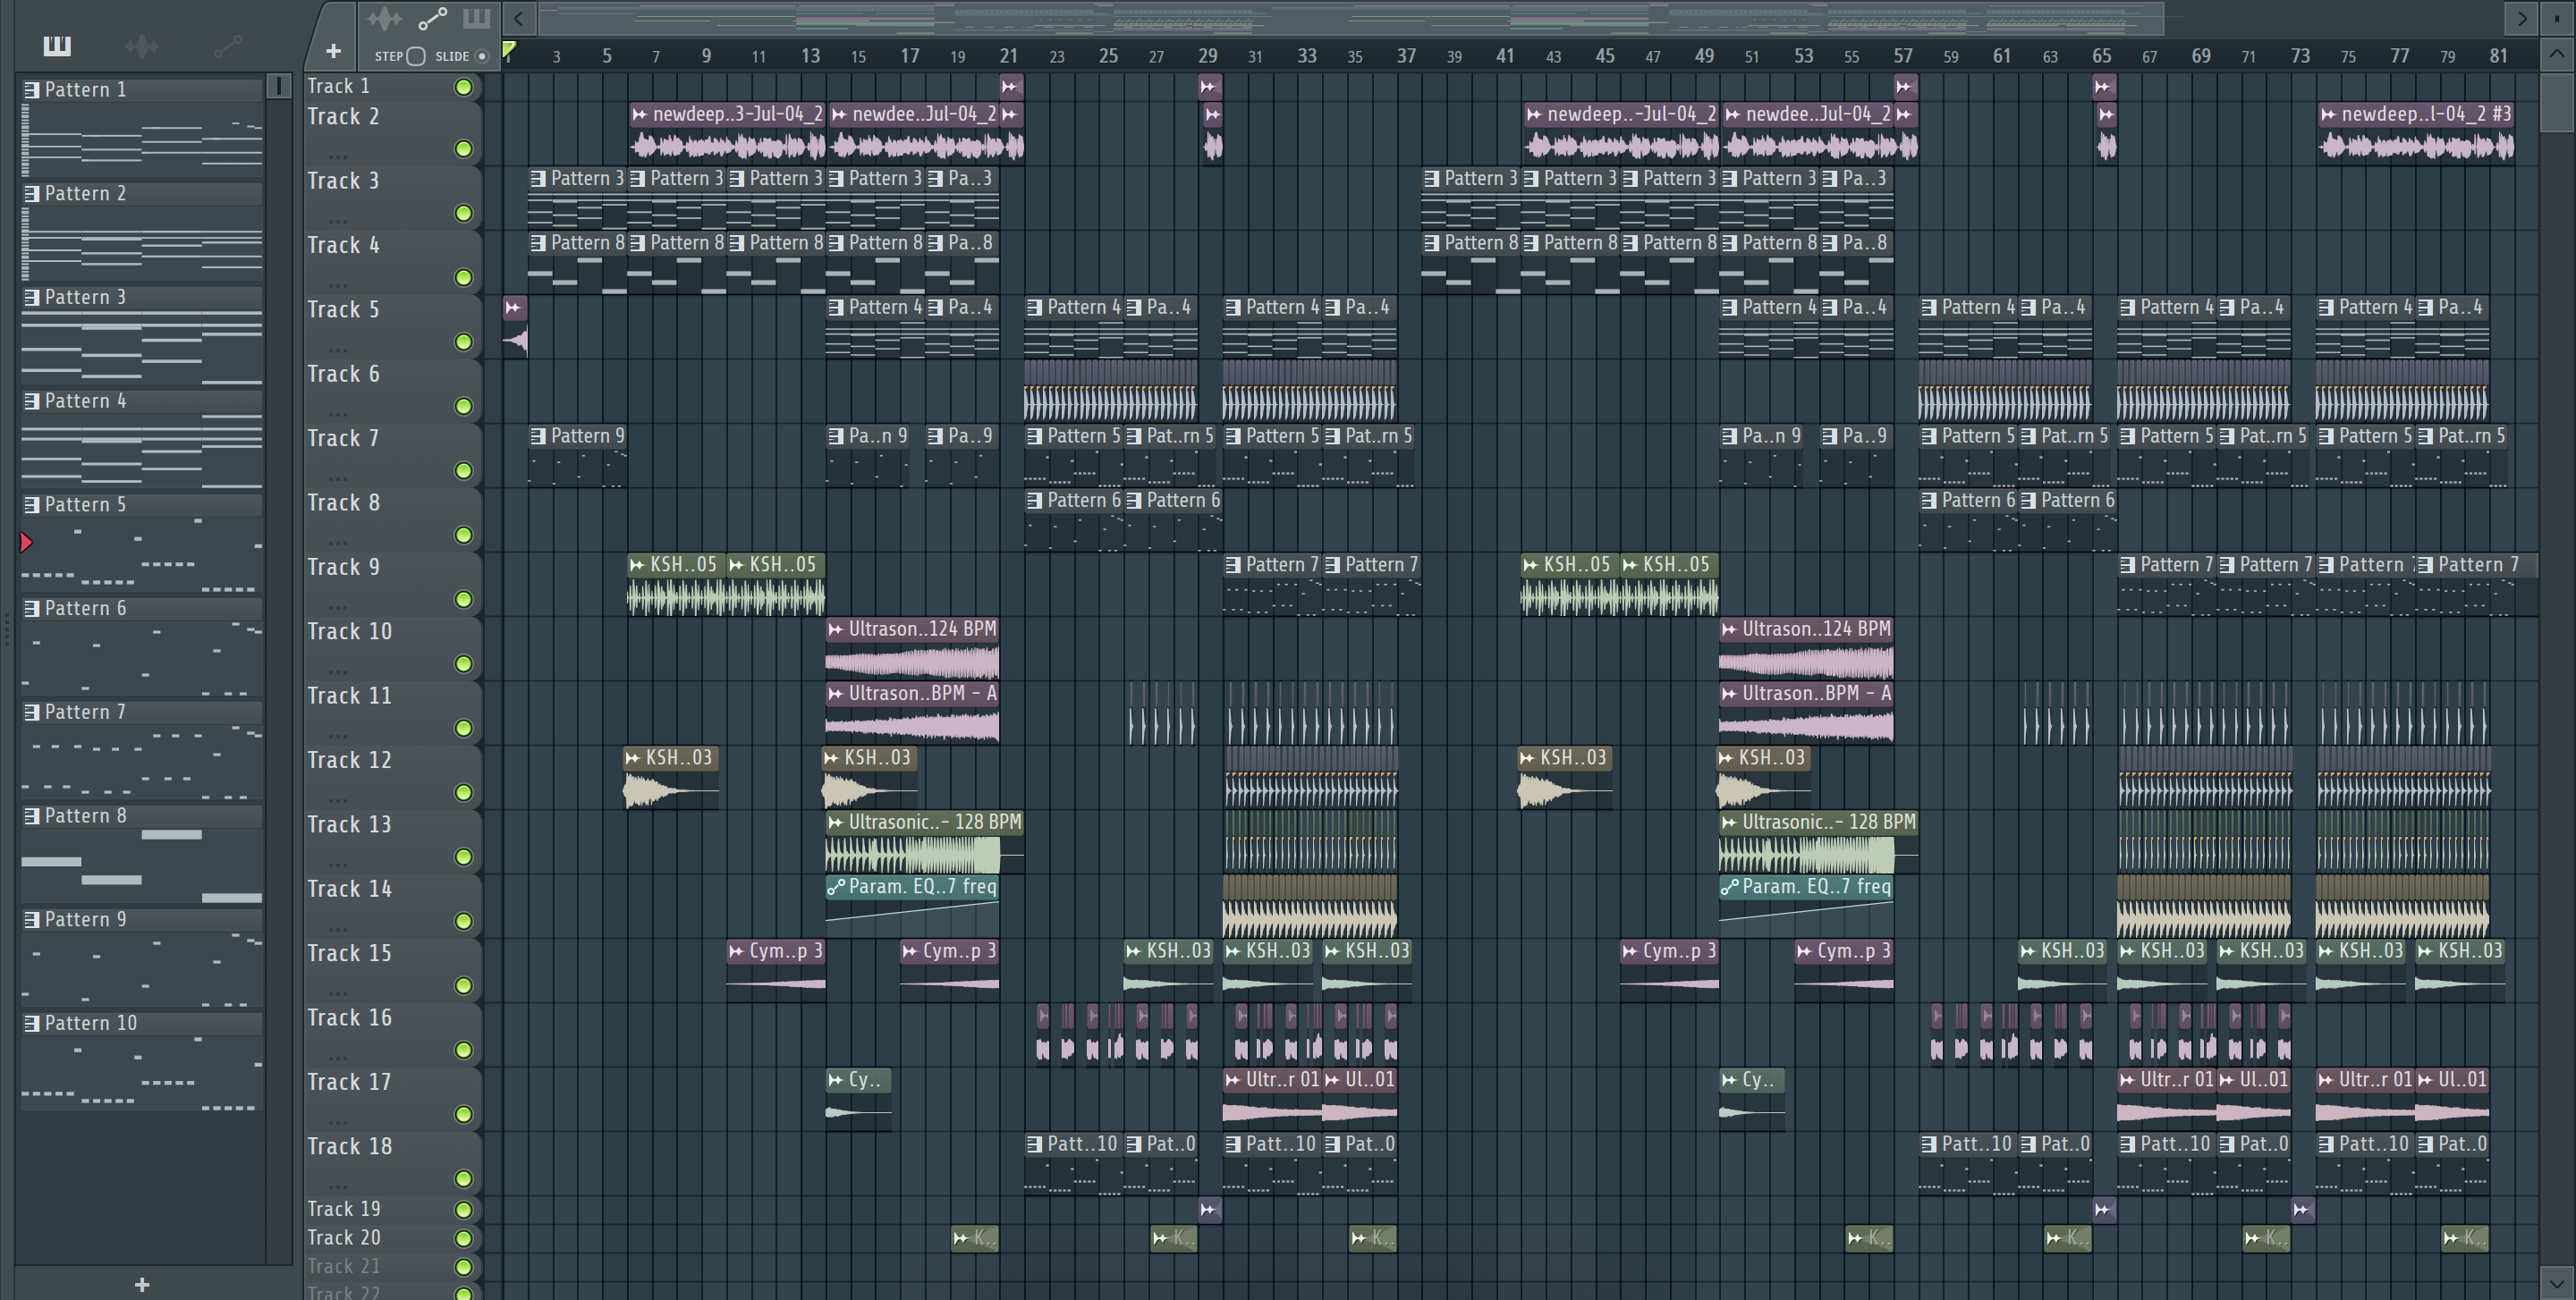Mute Track 8
2576x1300 pixels.
coord(464,535)
